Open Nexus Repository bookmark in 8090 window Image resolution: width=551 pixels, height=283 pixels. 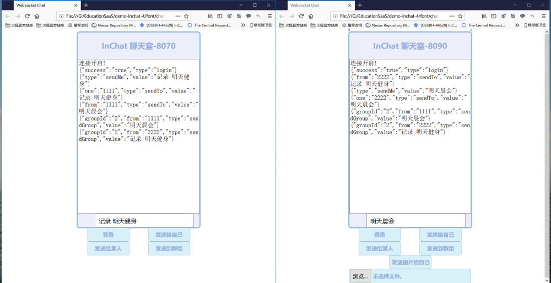pyautogui.click(x=388, y=25)
